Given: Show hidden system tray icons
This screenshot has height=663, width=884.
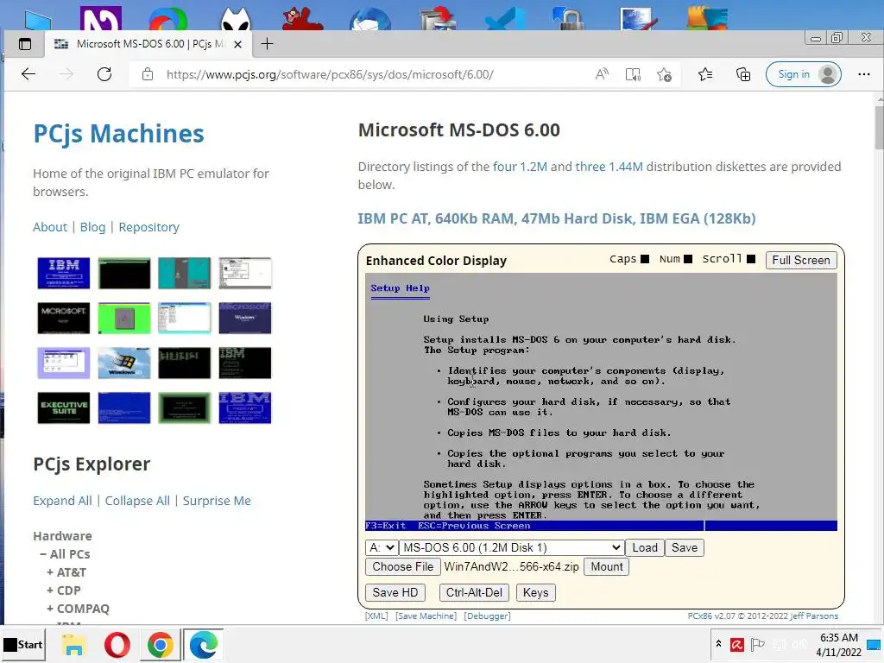Looking at the screenshot, I should point(718,644).
